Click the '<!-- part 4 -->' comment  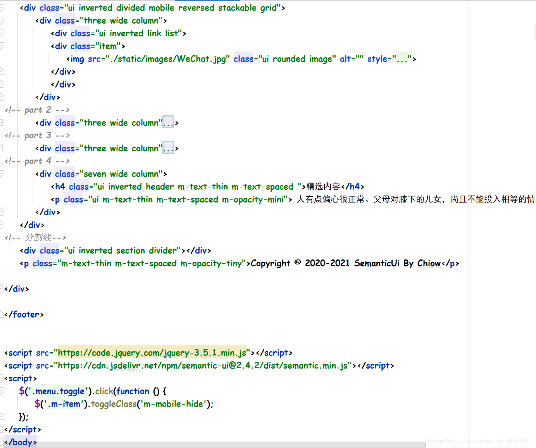coord(37,161)
